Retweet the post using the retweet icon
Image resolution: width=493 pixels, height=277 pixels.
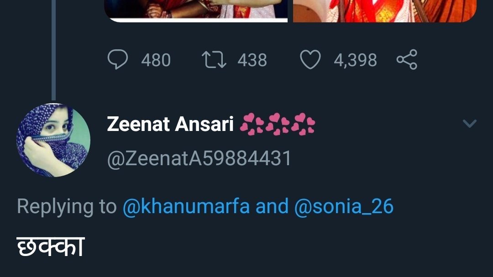214,60
